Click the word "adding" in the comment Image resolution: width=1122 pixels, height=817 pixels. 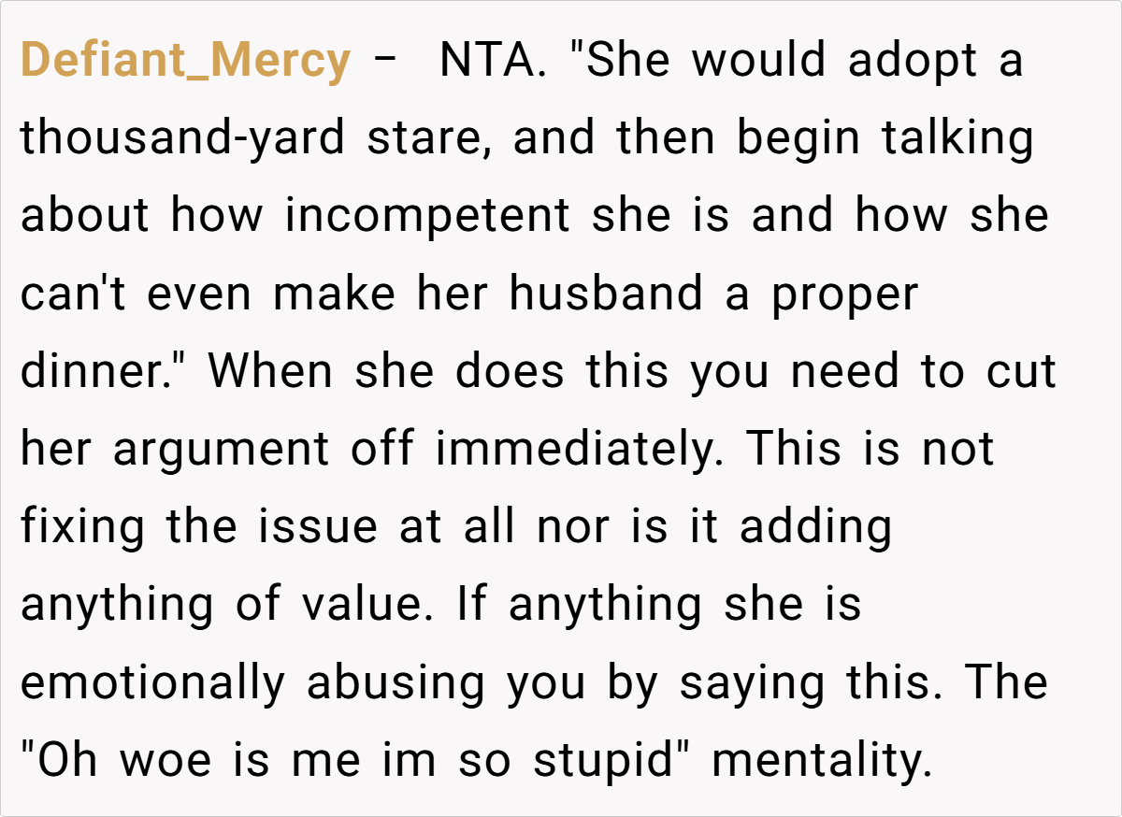tap(815, 527)
